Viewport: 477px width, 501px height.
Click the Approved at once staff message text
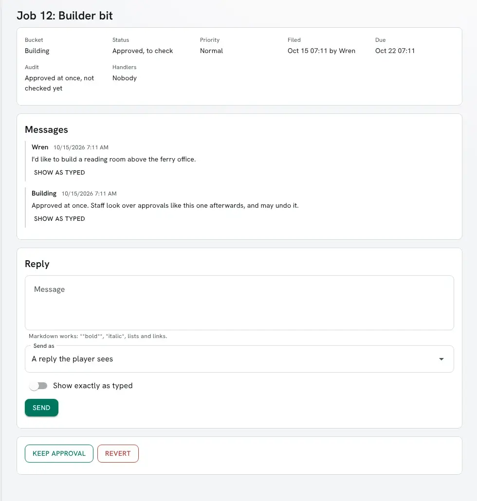coord(165,205)
